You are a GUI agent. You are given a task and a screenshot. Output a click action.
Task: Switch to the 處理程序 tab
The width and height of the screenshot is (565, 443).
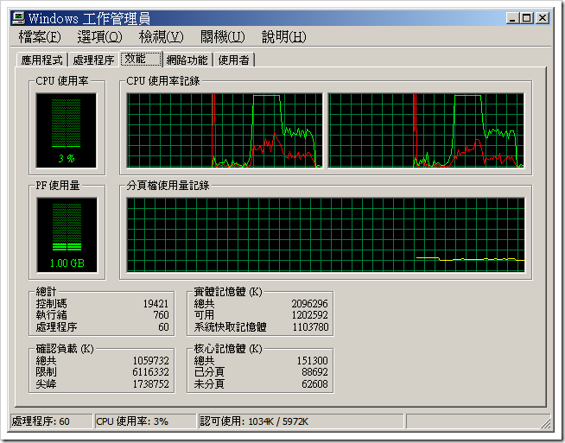click(93, 60)
